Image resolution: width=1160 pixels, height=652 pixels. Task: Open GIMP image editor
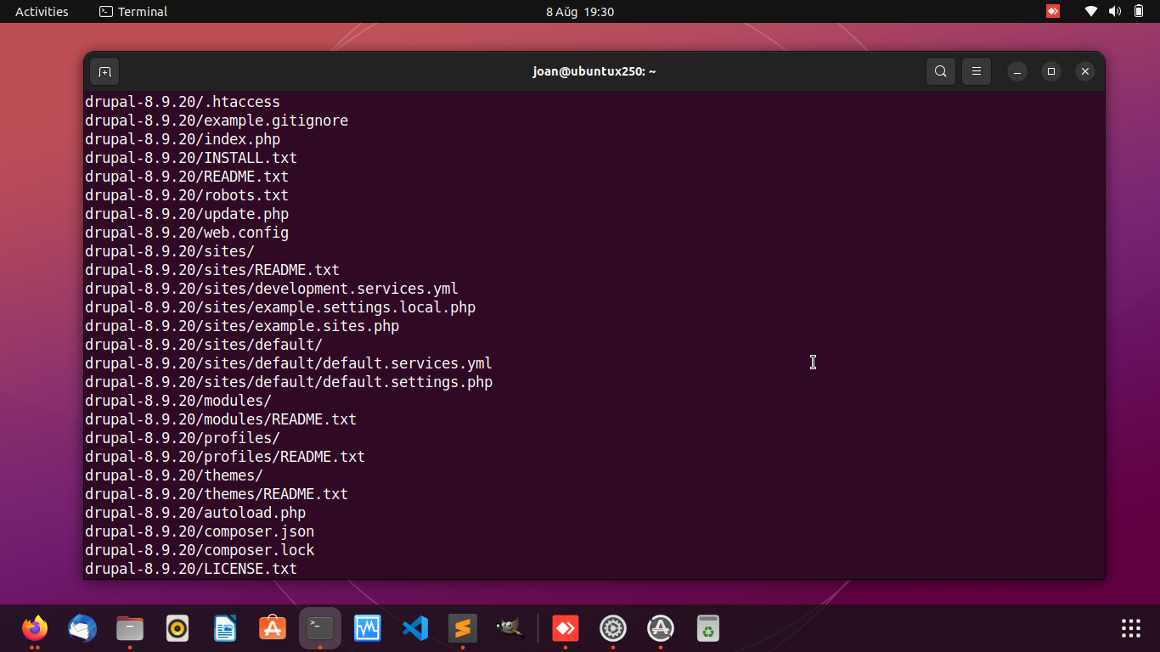click(x=510, y=628)
